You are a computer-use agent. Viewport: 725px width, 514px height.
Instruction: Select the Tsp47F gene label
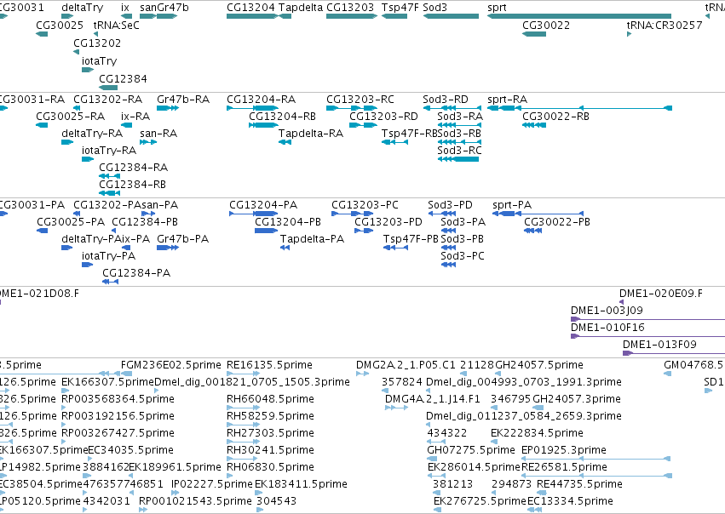400,8
